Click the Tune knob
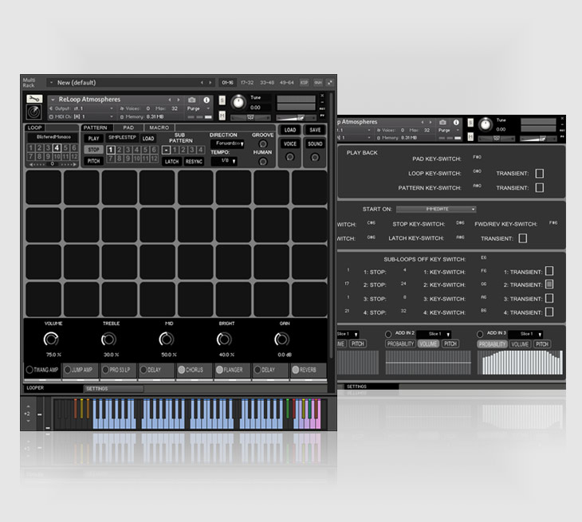The width and height of the screenshot is (582, 522). [x=237, y=103]
